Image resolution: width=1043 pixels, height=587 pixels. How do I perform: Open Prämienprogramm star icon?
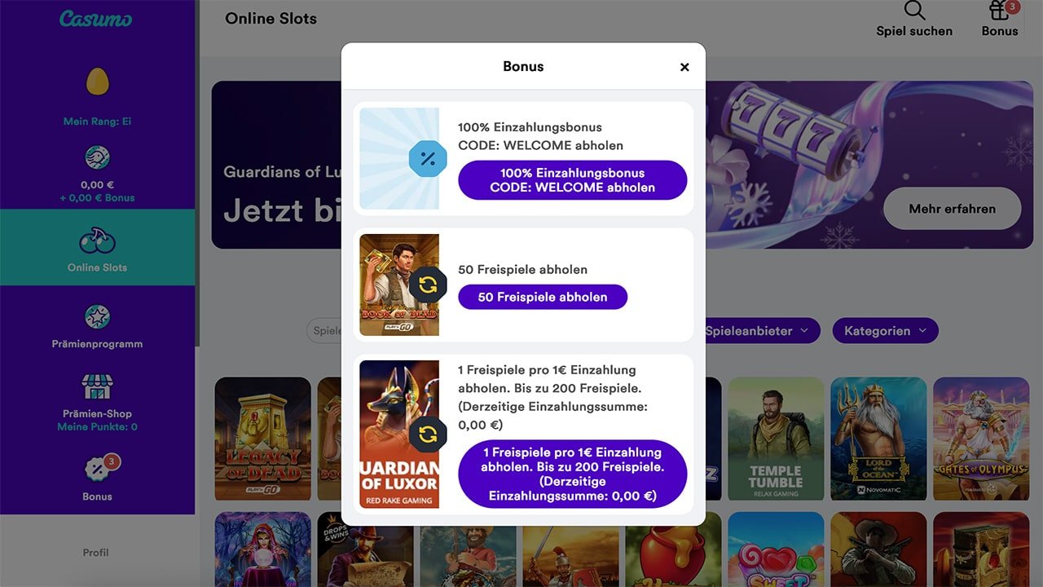tap(97, 317)
